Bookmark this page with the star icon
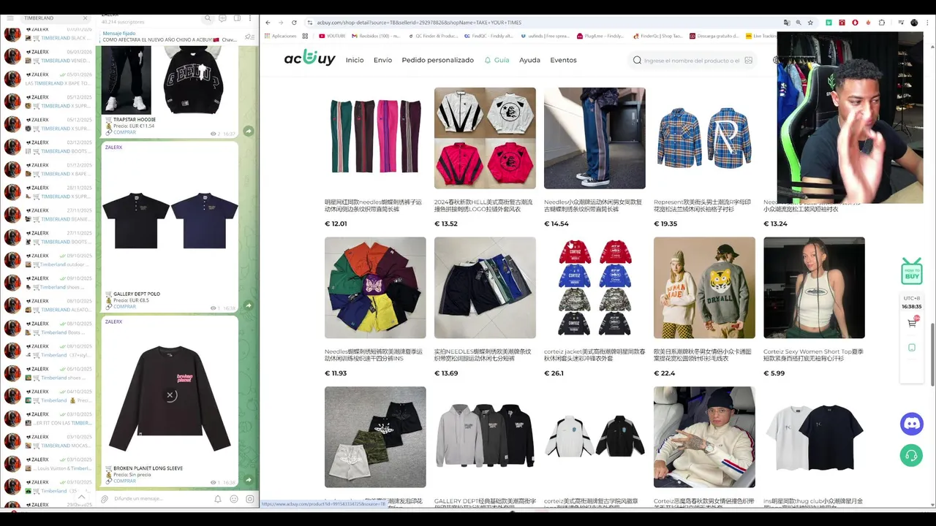 pyautogui.click(x=810, y=23)
